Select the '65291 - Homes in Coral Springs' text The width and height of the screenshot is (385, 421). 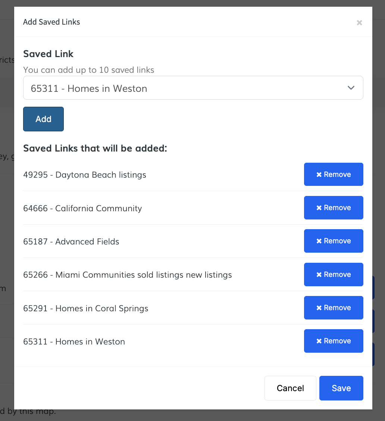click(86, 308)
